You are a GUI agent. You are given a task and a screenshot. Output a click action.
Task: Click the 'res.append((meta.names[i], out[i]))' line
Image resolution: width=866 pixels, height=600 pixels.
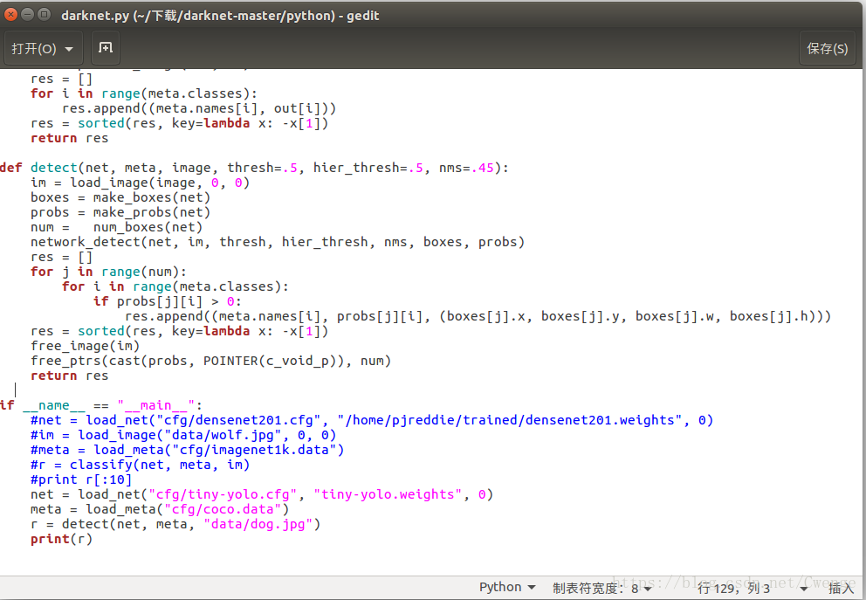[199, 109]
